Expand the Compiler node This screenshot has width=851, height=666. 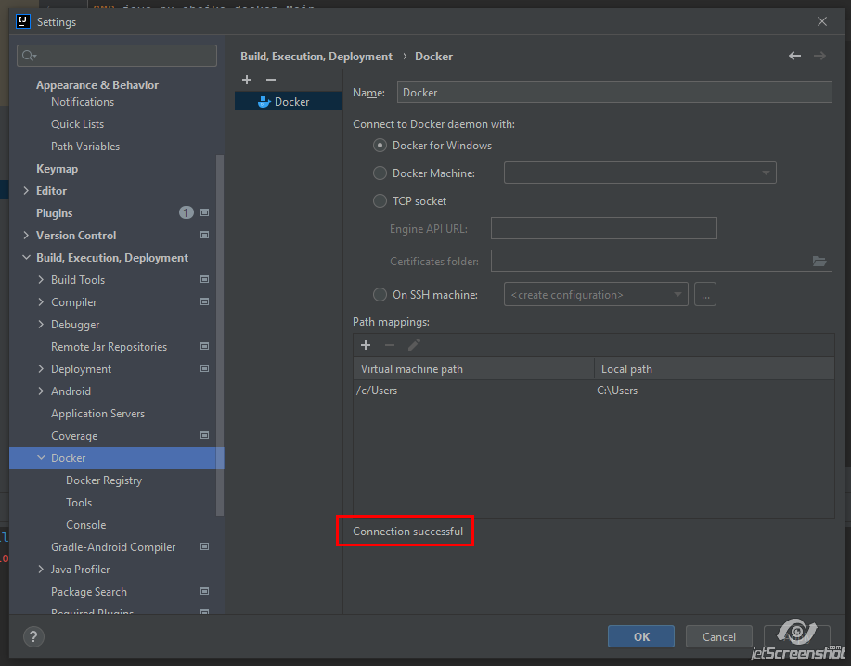41,301
